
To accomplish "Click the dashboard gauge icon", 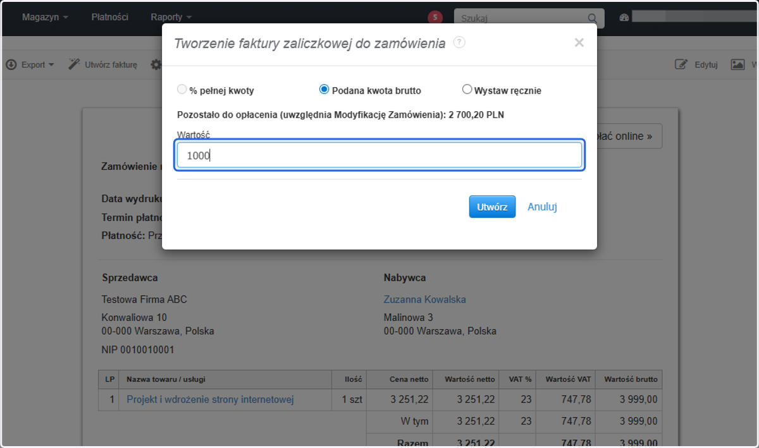I will [x=625, y=18].
